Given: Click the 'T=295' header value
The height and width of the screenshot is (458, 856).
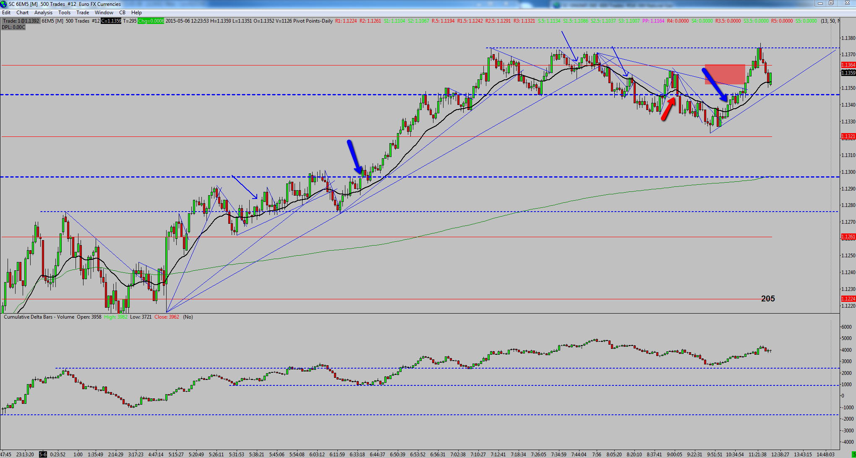Looking at the screenshot, I should [130, 21].
